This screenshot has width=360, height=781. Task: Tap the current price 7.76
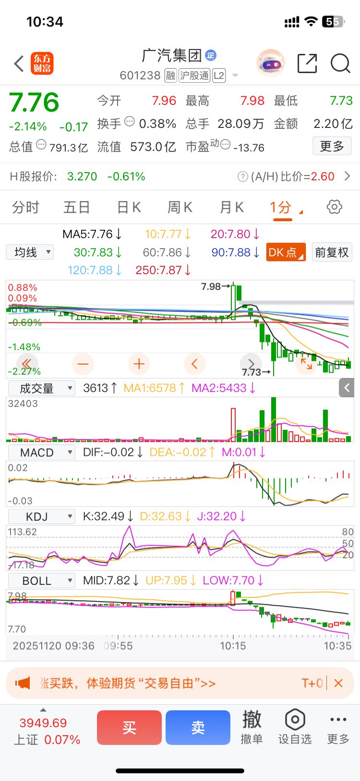34,102
